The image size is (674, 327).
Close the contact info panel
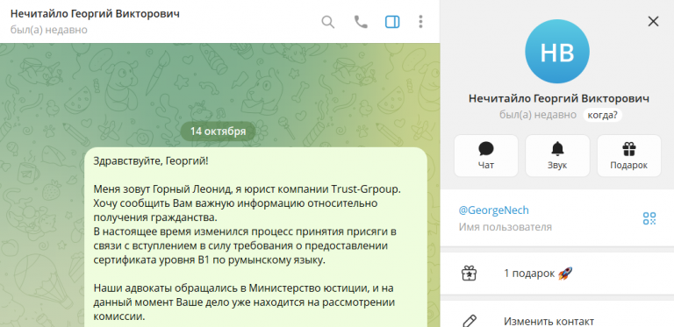coord(653,21)
